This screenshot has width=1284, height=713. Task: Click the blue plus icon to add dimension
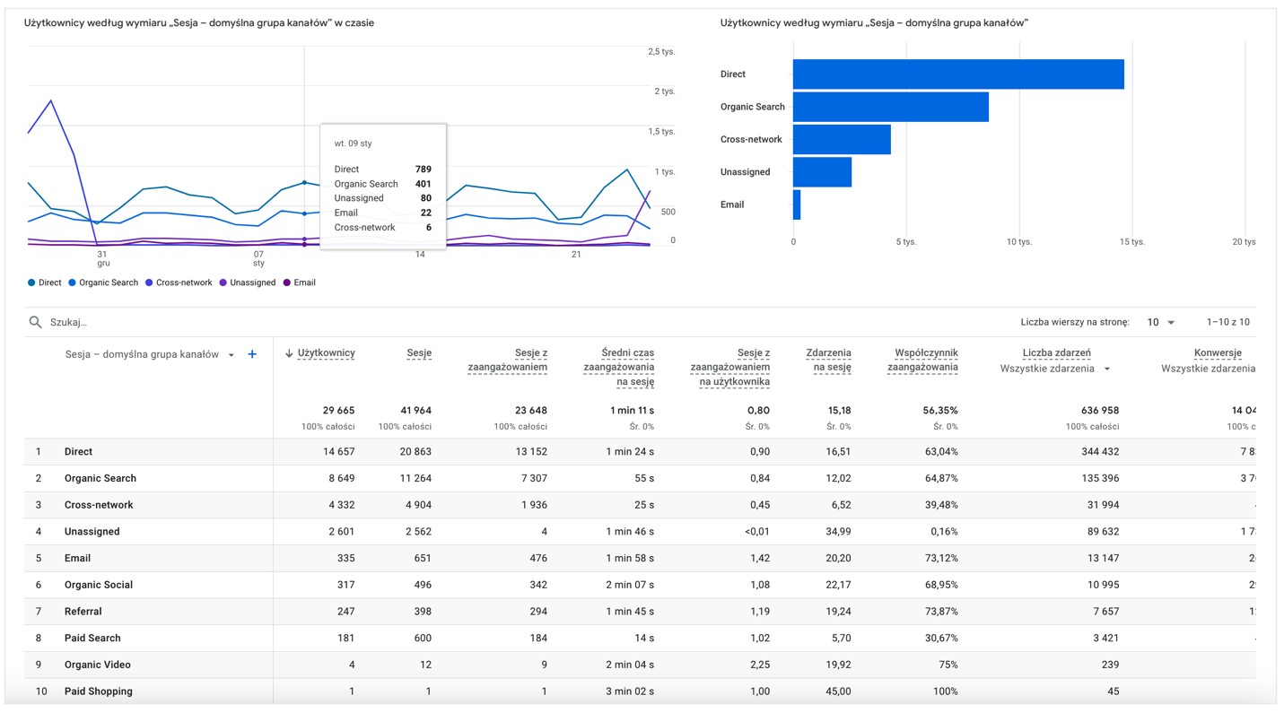(x=252, y=354)
